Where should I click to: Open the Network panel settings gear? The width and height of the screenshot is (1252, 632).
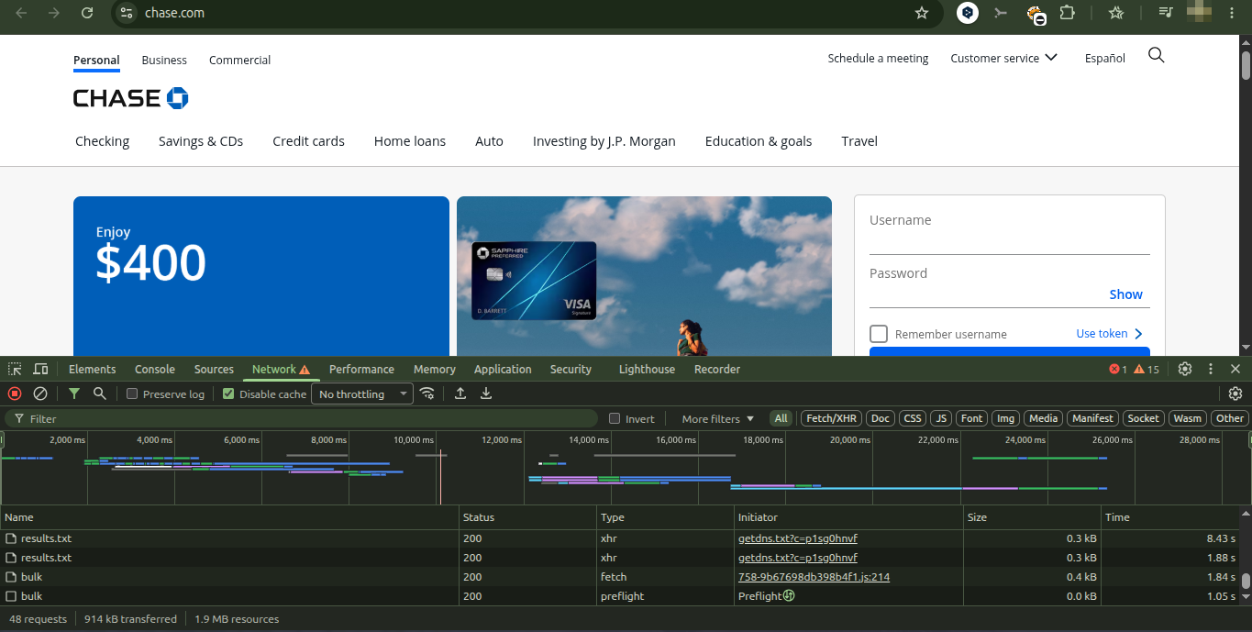pos(1235,394)
